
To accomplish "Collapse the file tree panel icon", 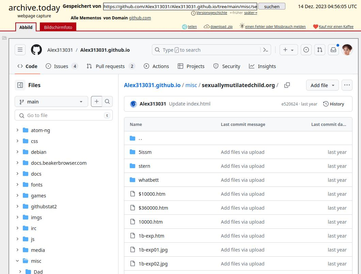I will point(20,85).
